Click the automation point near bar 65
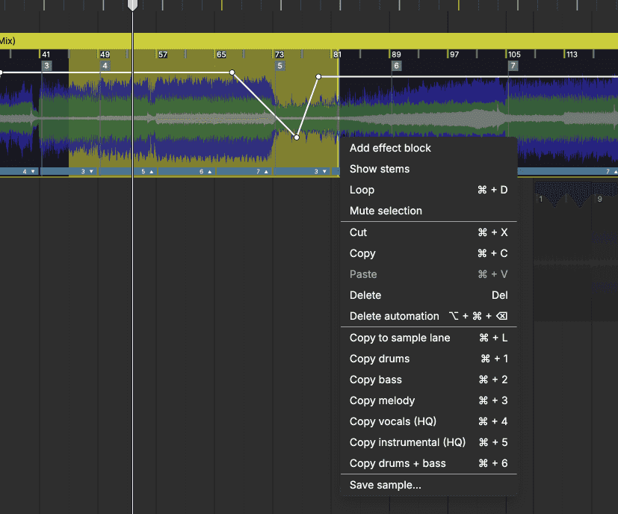 (232, 72)
